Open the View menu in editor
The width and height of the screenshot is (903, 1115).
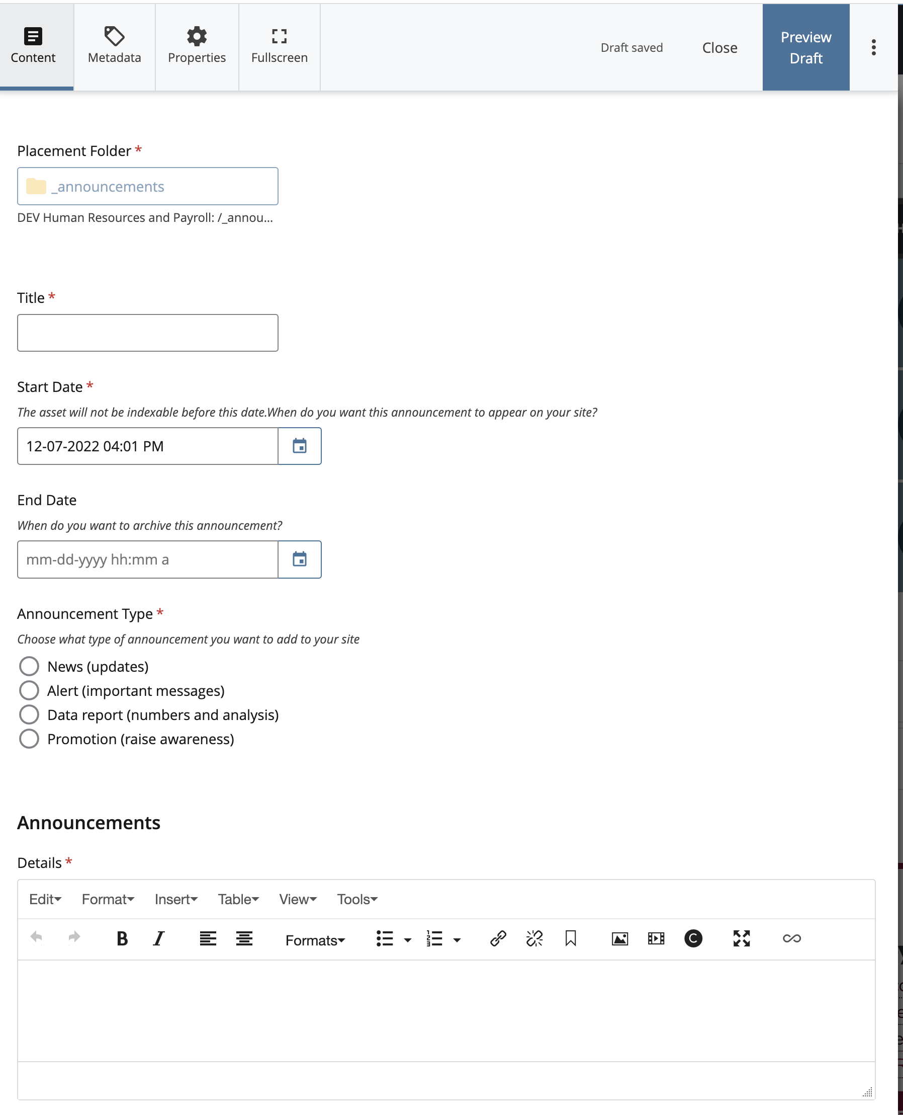[298, 899]
